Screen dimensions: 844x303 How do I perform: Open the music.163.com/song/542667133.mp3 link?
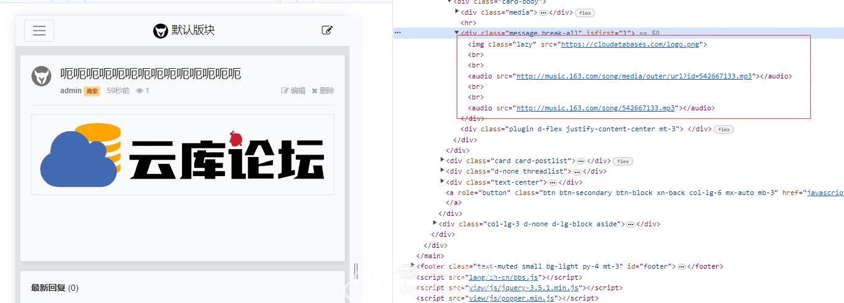[596, 108]
